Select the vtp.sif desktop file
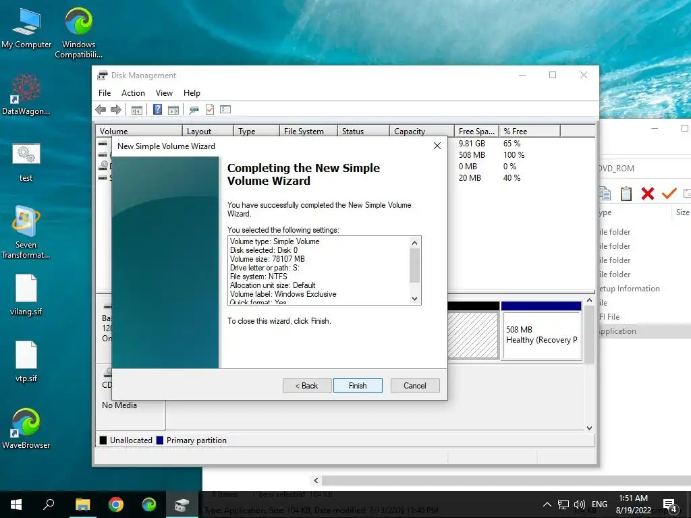Image resolution: width=691 pixels, height=518 pixels. [x=26, y=362]
